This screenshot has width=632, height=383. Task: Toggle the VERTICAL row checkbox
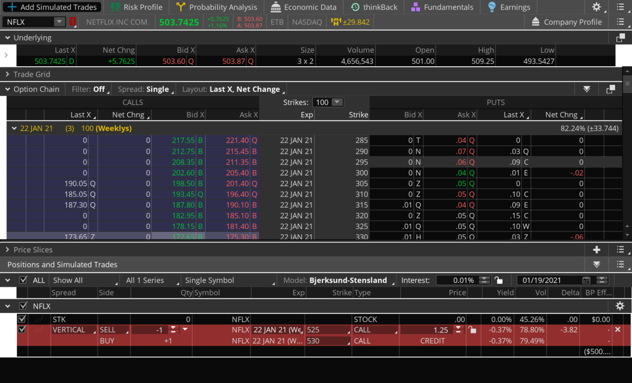click(22, 329)
